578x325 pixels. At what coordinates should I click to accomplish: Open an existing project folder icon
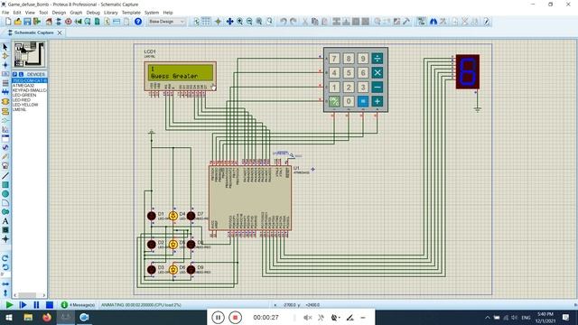click(x=17, y=22)
